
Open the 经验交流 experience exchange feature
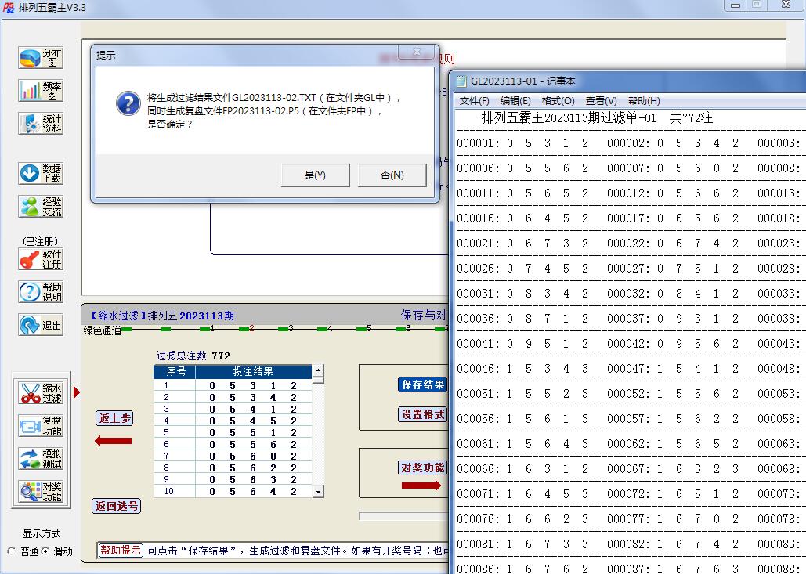coord(39,206)
